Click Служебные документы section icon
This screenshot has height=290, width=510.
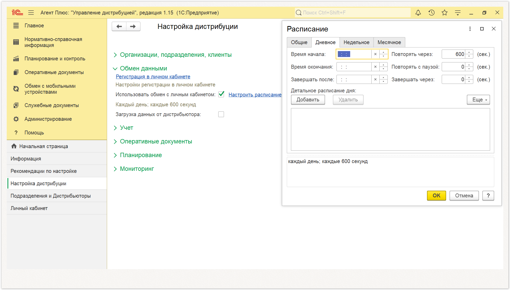(x=16, y=105)
